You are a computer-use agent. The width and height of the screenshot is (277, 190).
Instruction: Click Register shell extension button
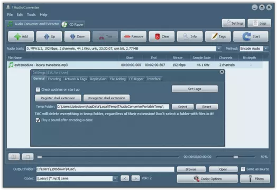click(58, 98)
